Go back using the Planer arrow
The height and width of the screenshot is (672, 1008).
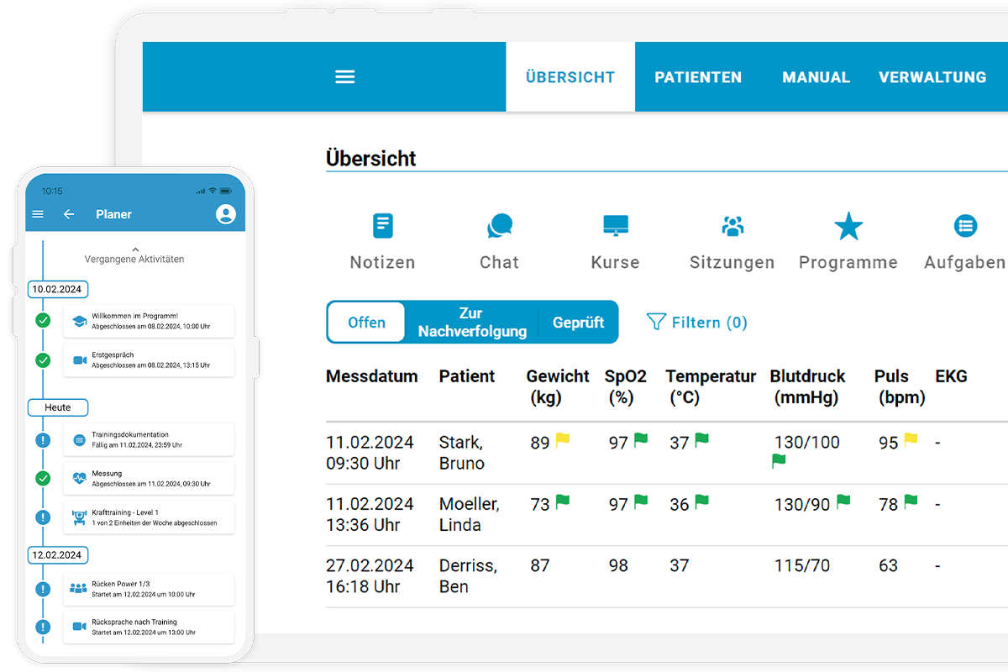coord(69,214)
